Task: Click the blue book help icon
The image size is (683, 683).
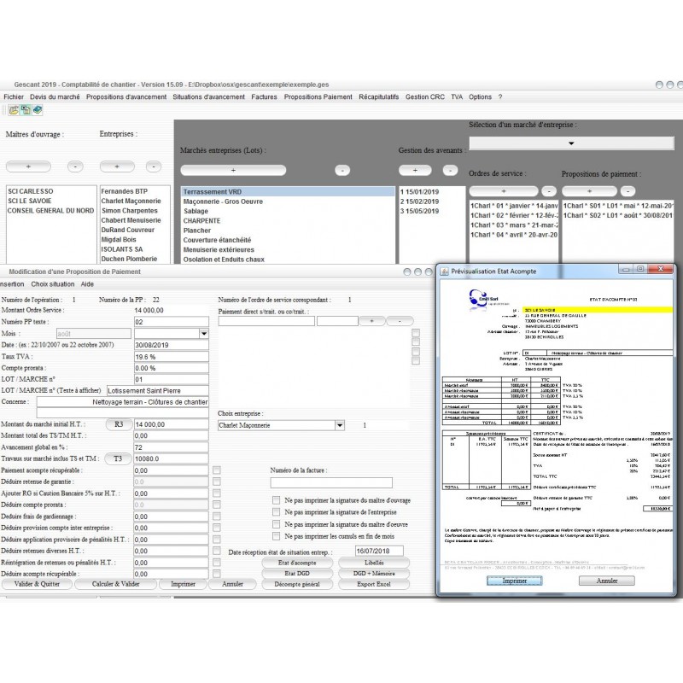Action: (x=38, y=110)
